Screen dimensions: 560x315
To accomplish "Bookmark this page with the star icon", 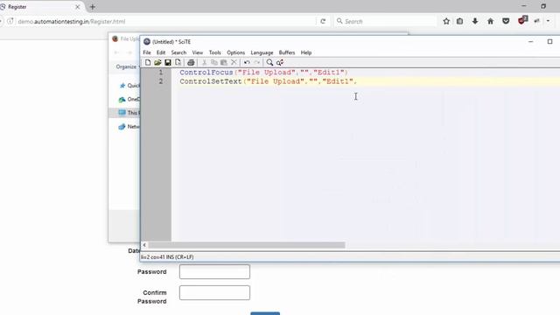I will (446, 21).
